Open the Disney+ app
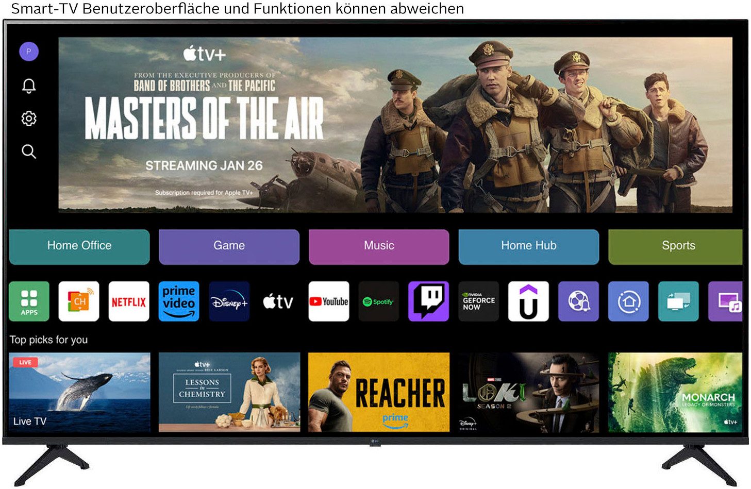Screen dimensions: 751x489 229,301
